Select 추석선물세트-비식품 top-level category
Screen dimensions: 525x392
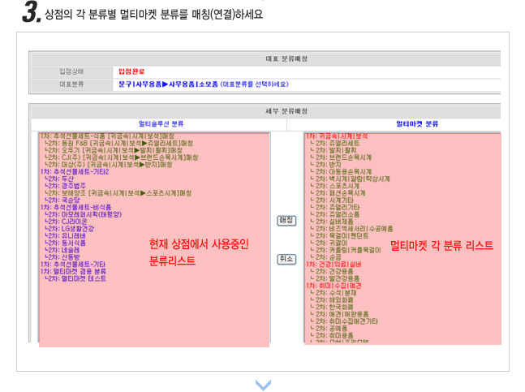[x=75, y=207]
